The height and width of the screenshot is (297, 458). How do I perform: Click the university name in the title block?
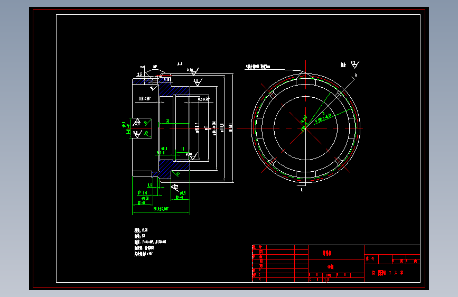pyautogui.click(x=388, y=273)
